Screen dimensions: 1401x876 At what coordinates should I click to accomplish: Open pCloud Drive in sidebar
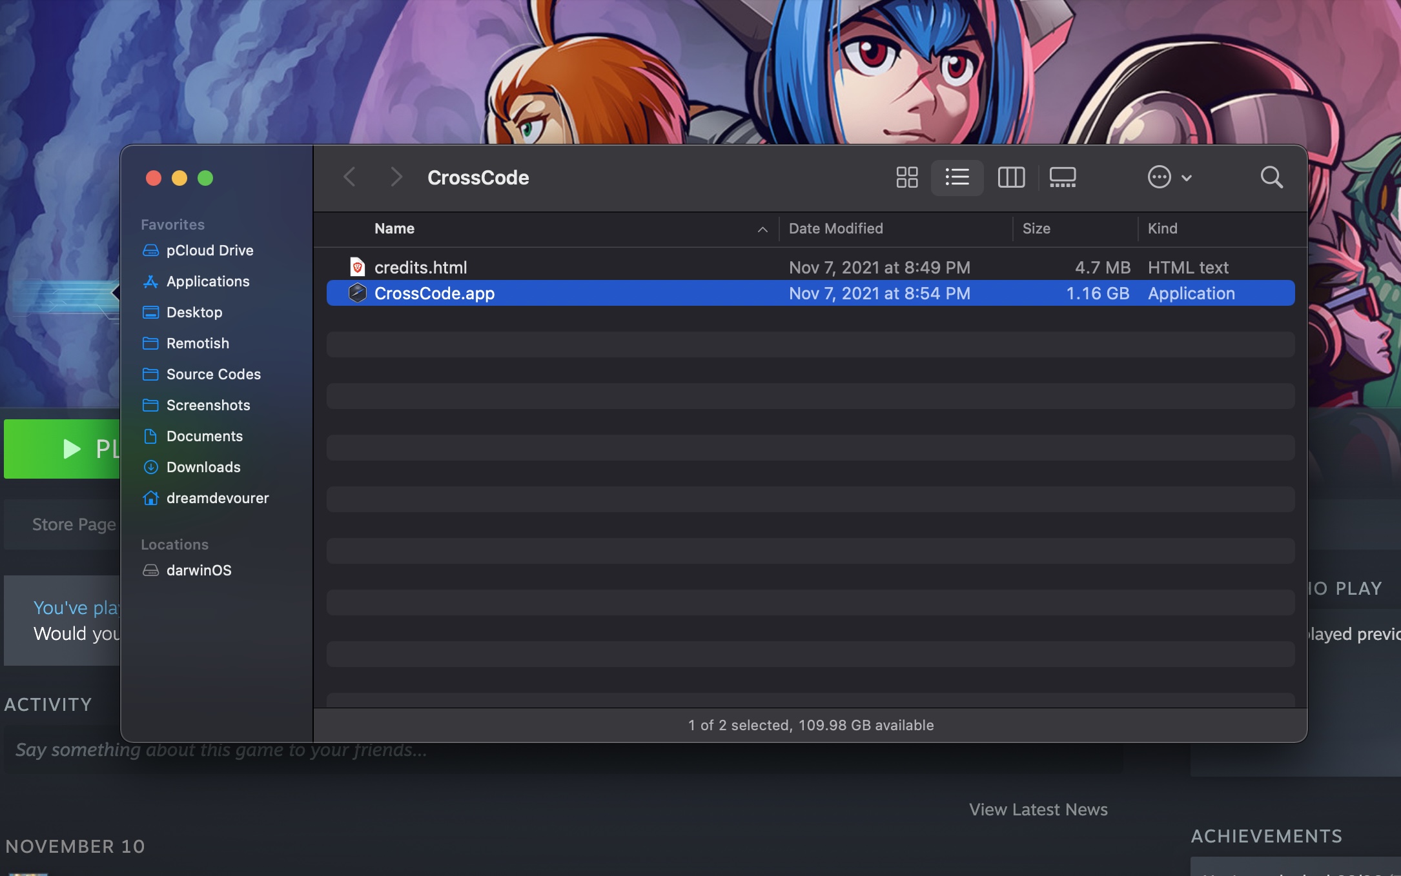[209, 250]
